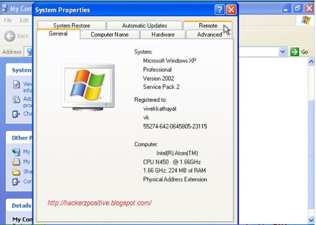This screenshot has width=316, height=225.
Task: Open the System Restore tab
Action: (x=72, y=26)
